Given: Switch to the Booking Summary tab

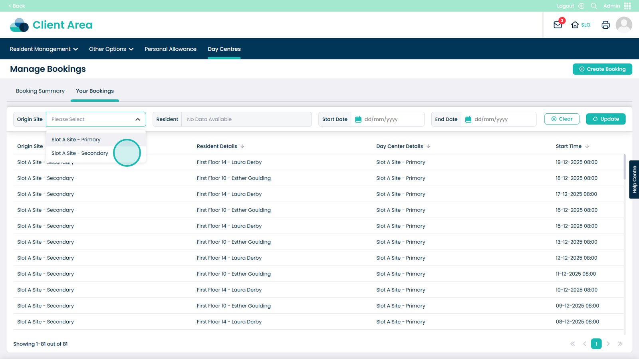Looking at the screenshot, I should (x=40, y=91).
